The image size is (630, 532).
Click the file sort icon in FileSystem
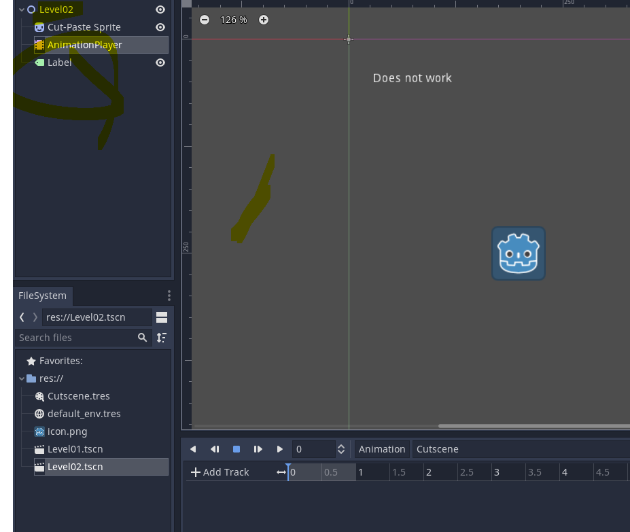[x=162, y=337]
